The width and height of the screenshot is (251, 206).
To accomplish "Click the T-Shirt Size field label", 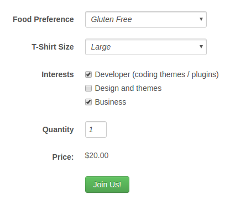I will tap(53, 47).
